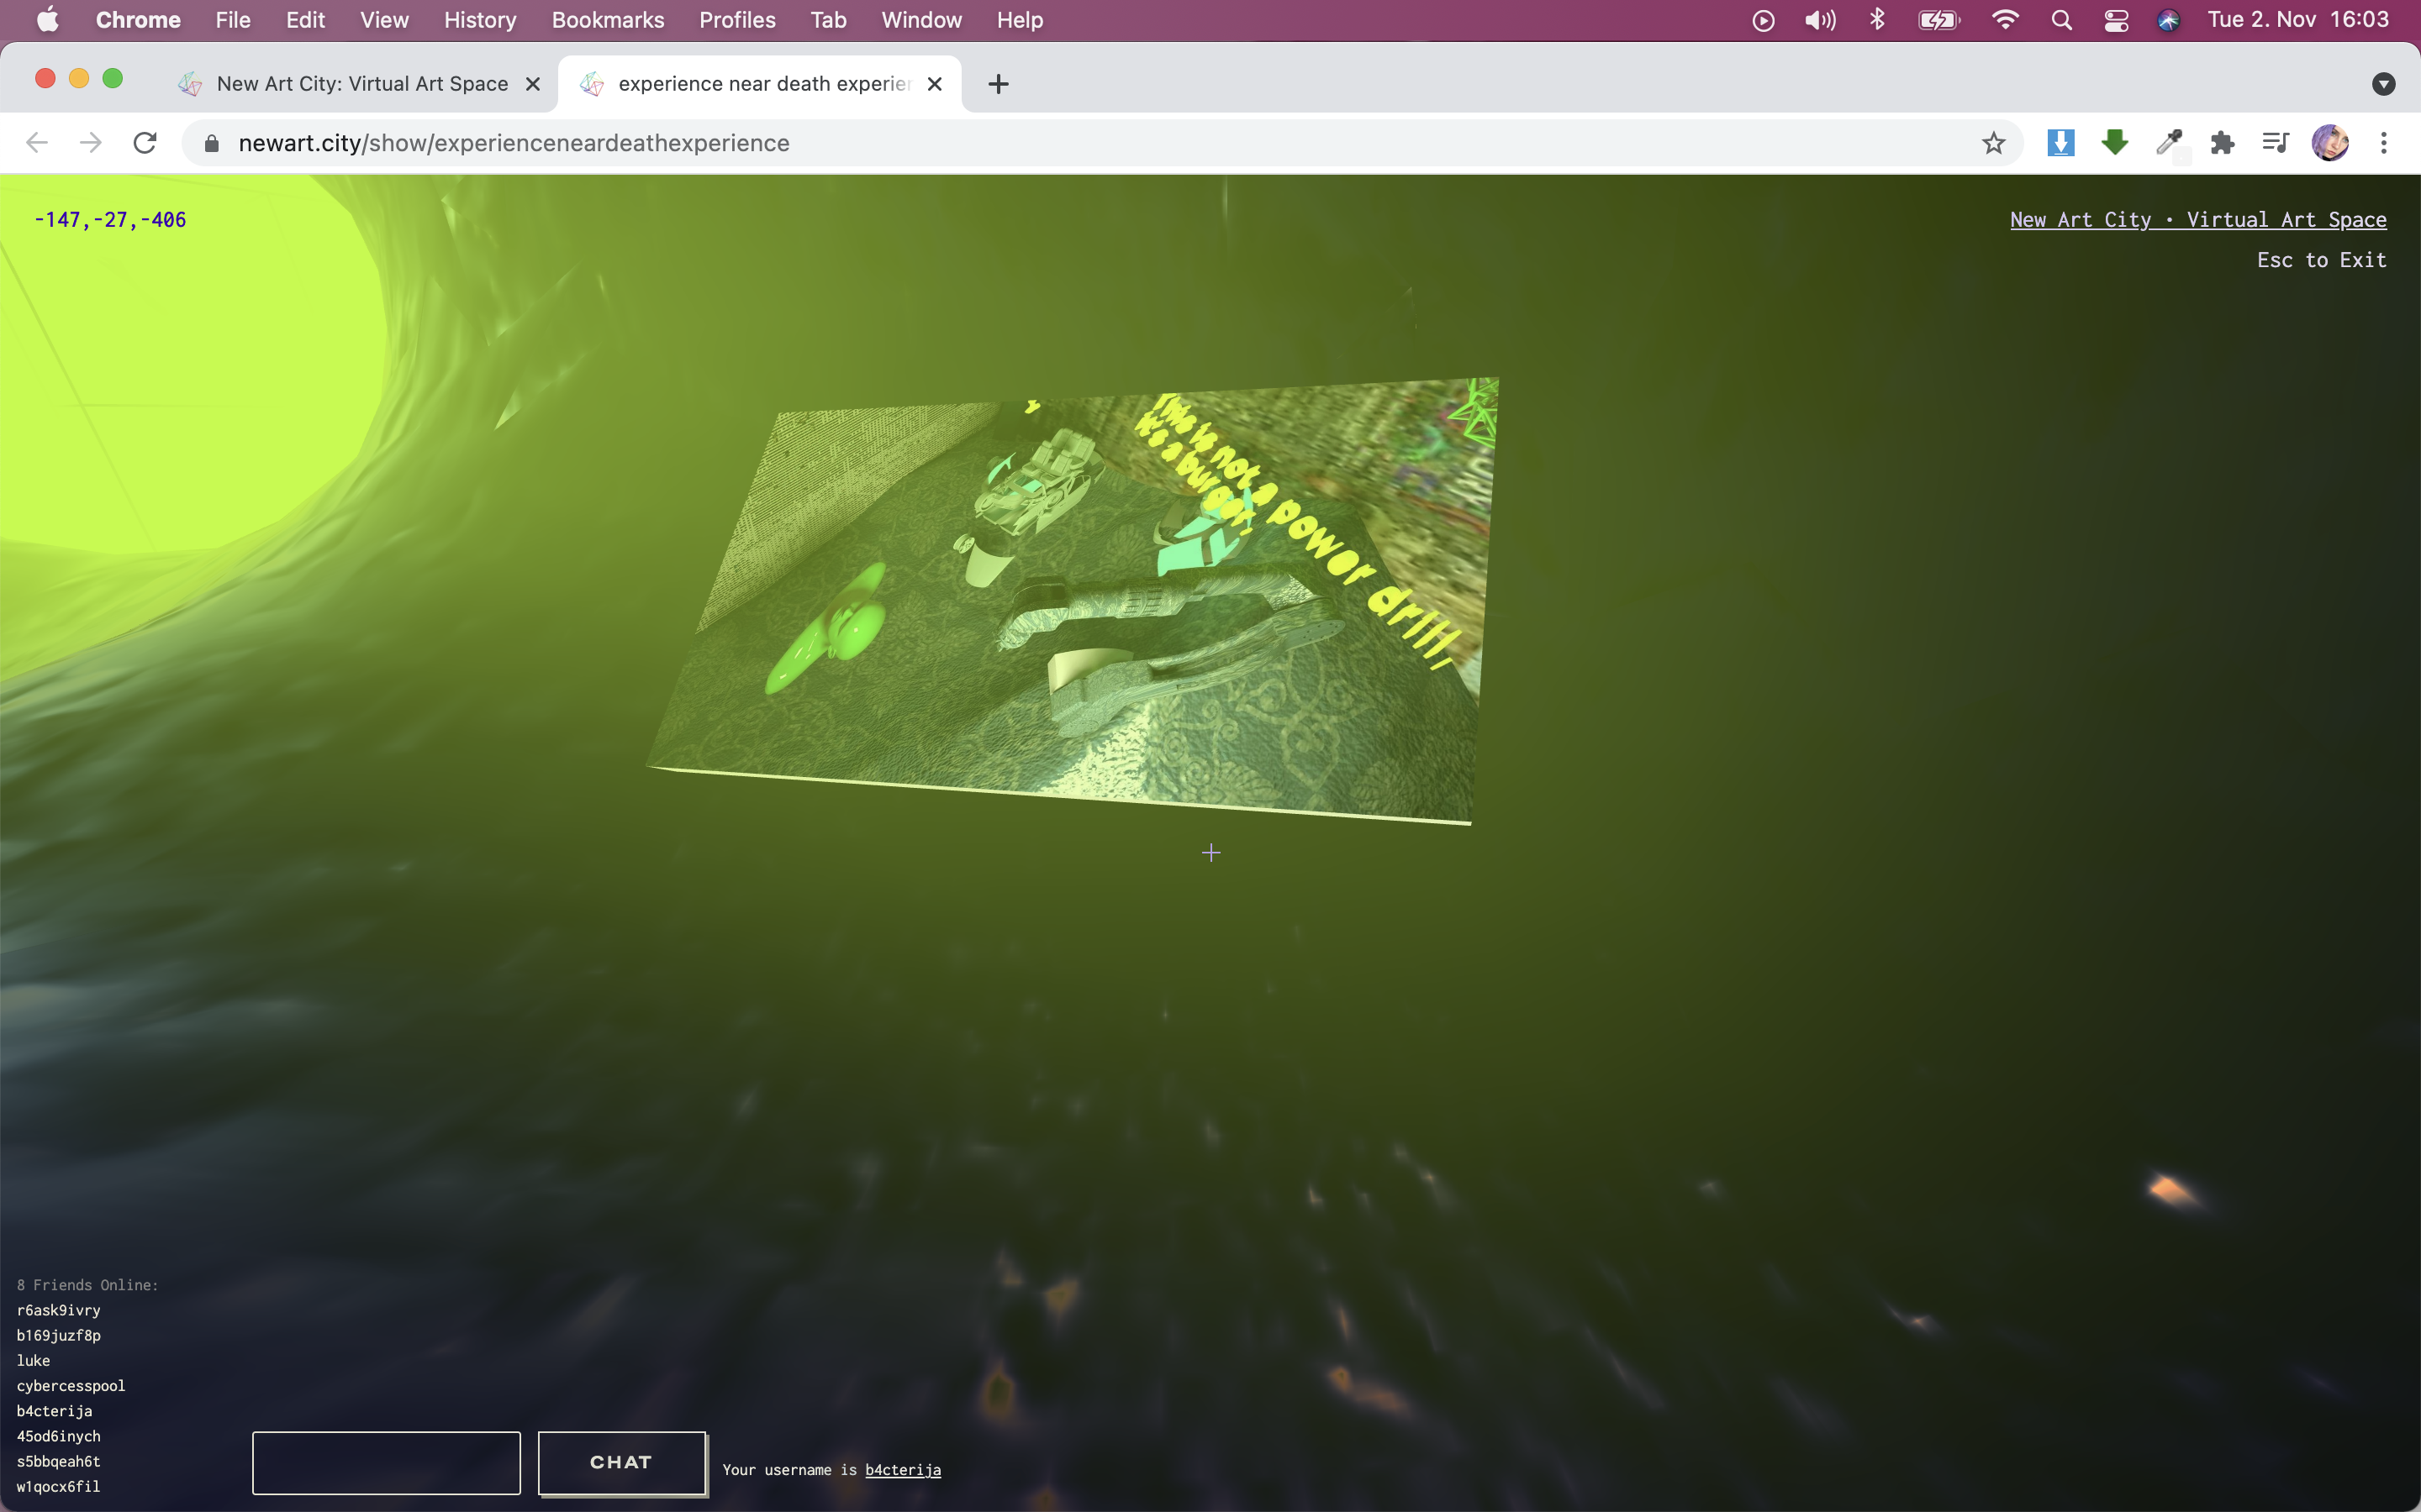Open the Tab menu

click(828, 20)
